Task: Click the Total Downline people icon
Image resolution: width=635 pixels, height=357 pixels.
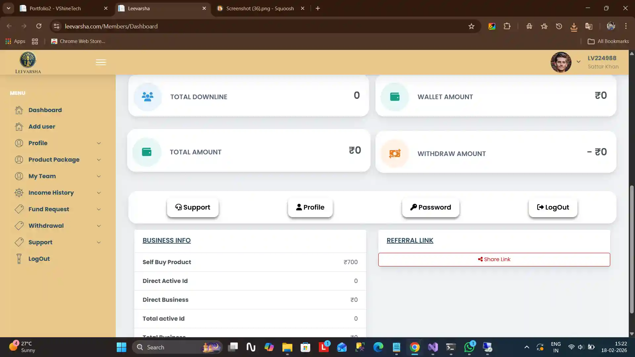Action: click(x=148, y=97)
